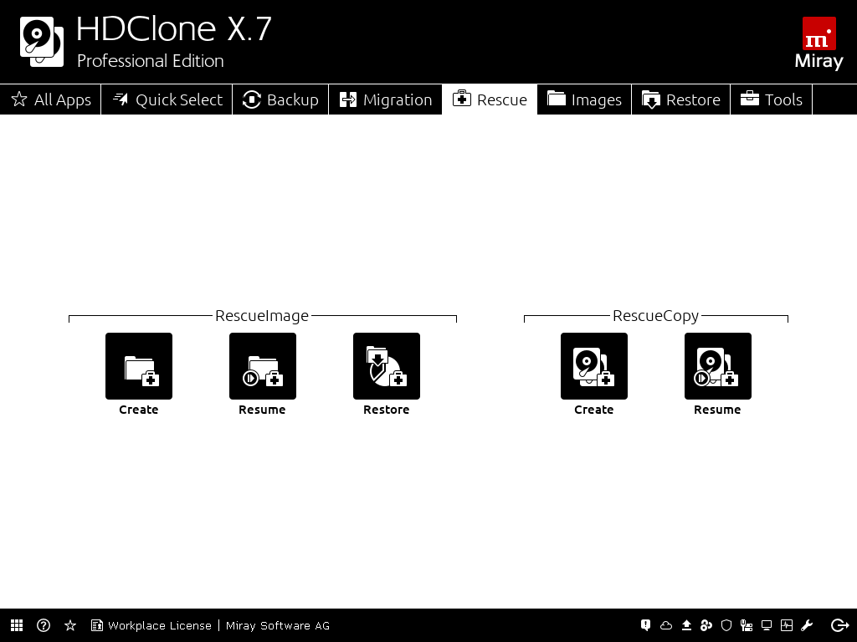The height and width of the screenshot is (642, 857).
Task: Click the grid apps icon in status bar
Action: [x=17, y=625]
